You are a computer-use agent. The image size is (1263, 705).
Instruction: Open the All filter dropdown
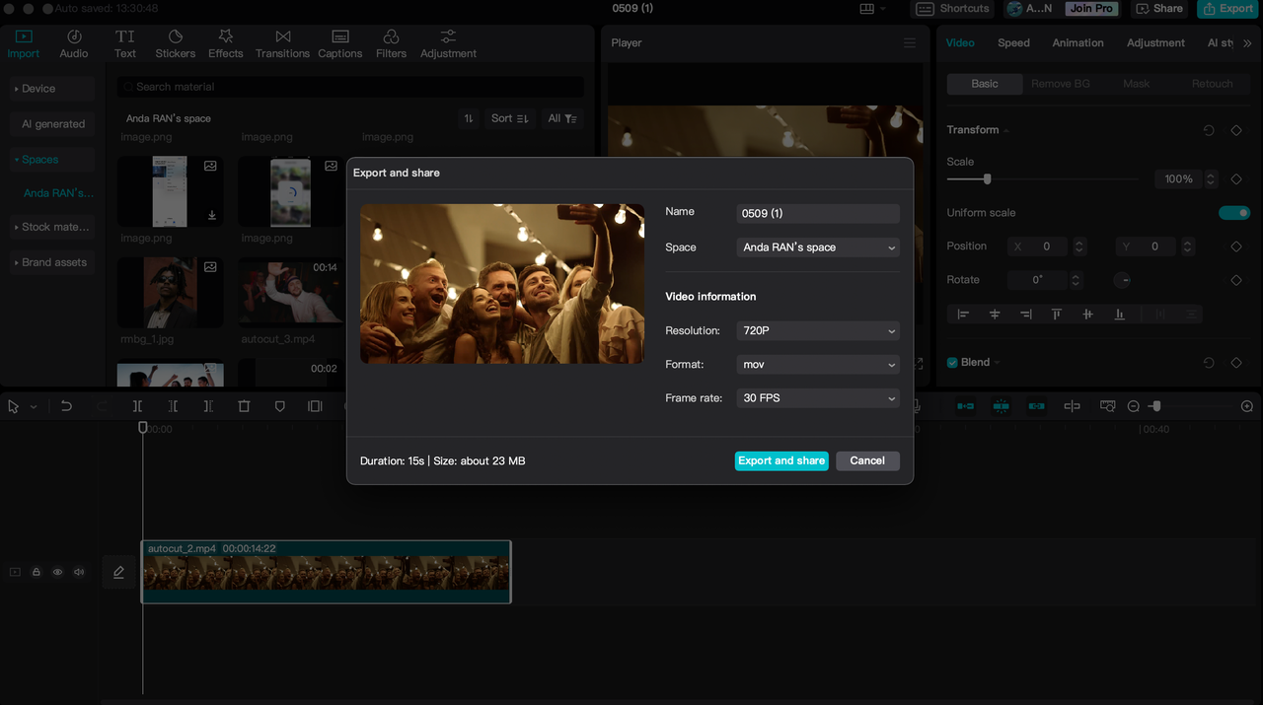(562, 118)
